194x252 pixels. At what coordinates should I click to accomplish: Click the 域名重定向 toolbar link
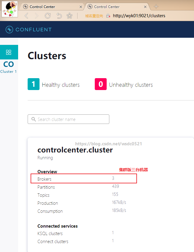point(94,16)
